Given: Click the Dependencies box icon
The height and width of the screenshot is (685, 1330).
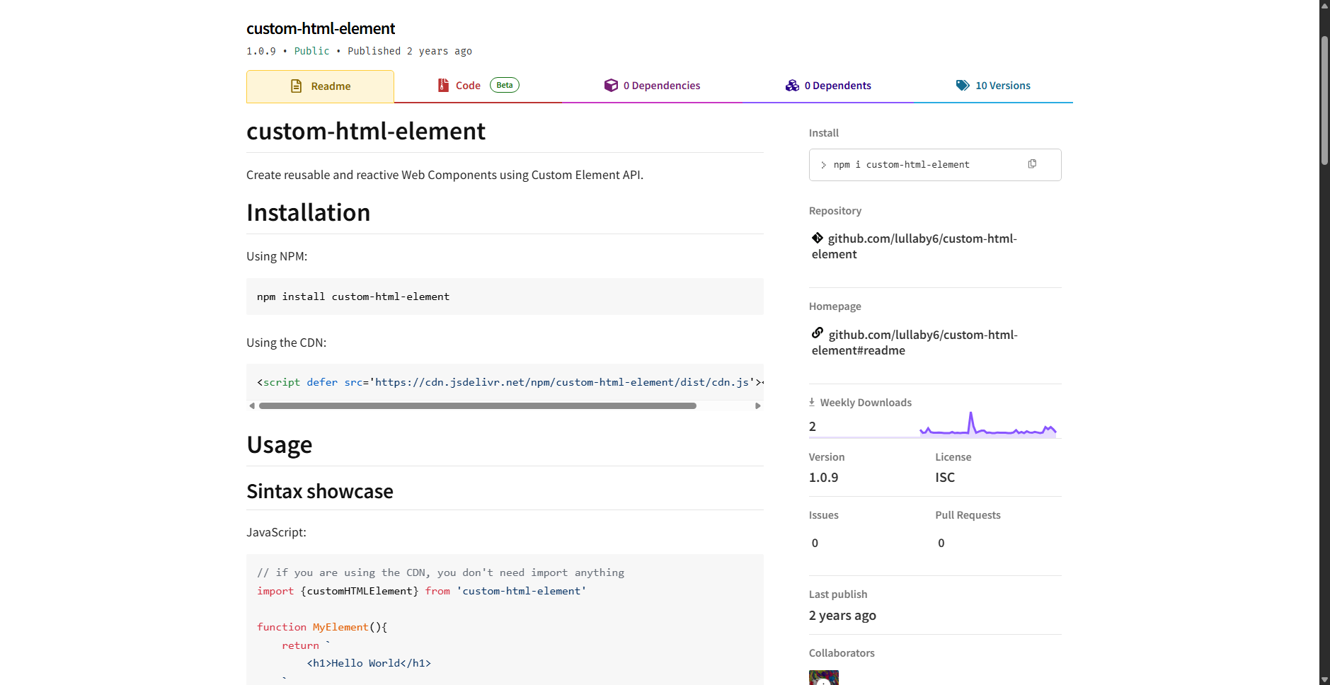Looking at the screenshot, I should 611,86.
